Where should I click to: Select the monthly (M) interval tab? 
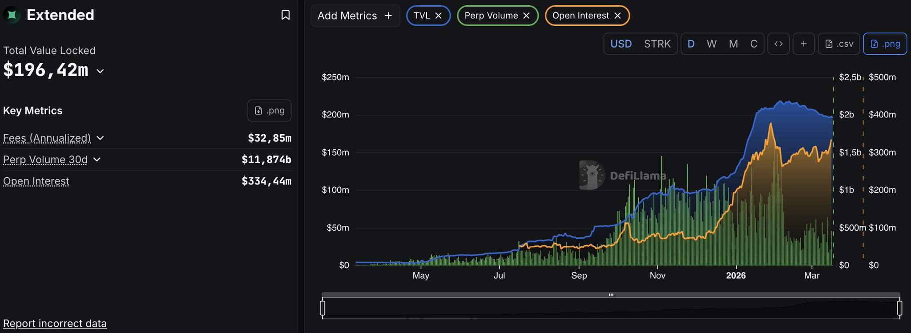click(x=734, y=44)
